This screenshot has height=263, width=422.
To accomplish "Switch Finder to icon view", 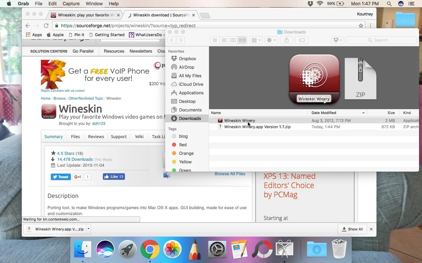I will coord(215,40).
